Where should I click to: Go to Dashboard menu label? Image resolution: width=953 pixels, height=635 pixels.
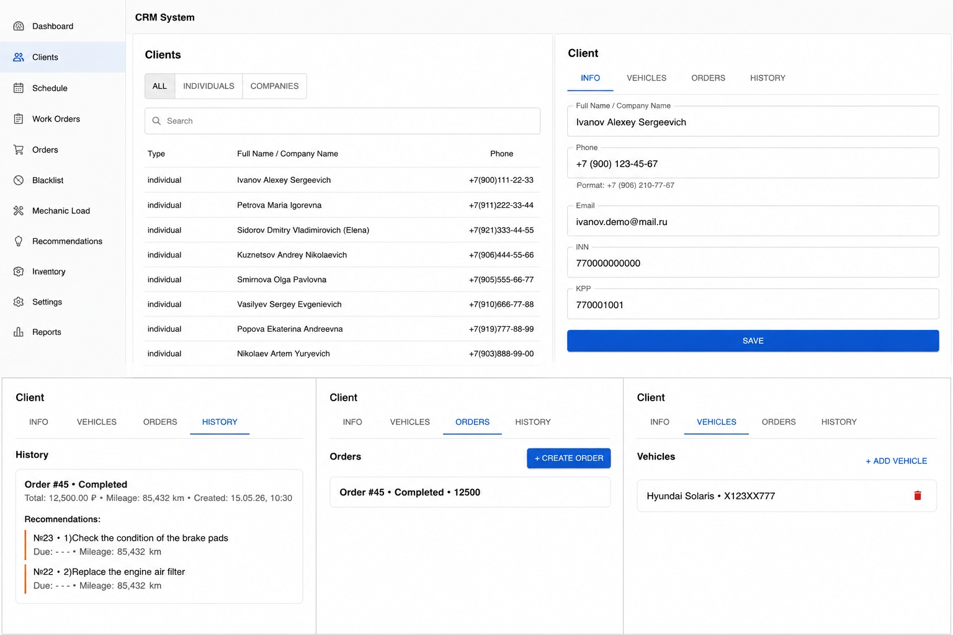pos(53,26)
